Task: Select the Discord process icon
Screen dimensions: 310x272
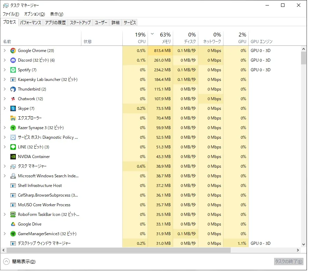Action: pyautogui.click(x=13, y=60)
